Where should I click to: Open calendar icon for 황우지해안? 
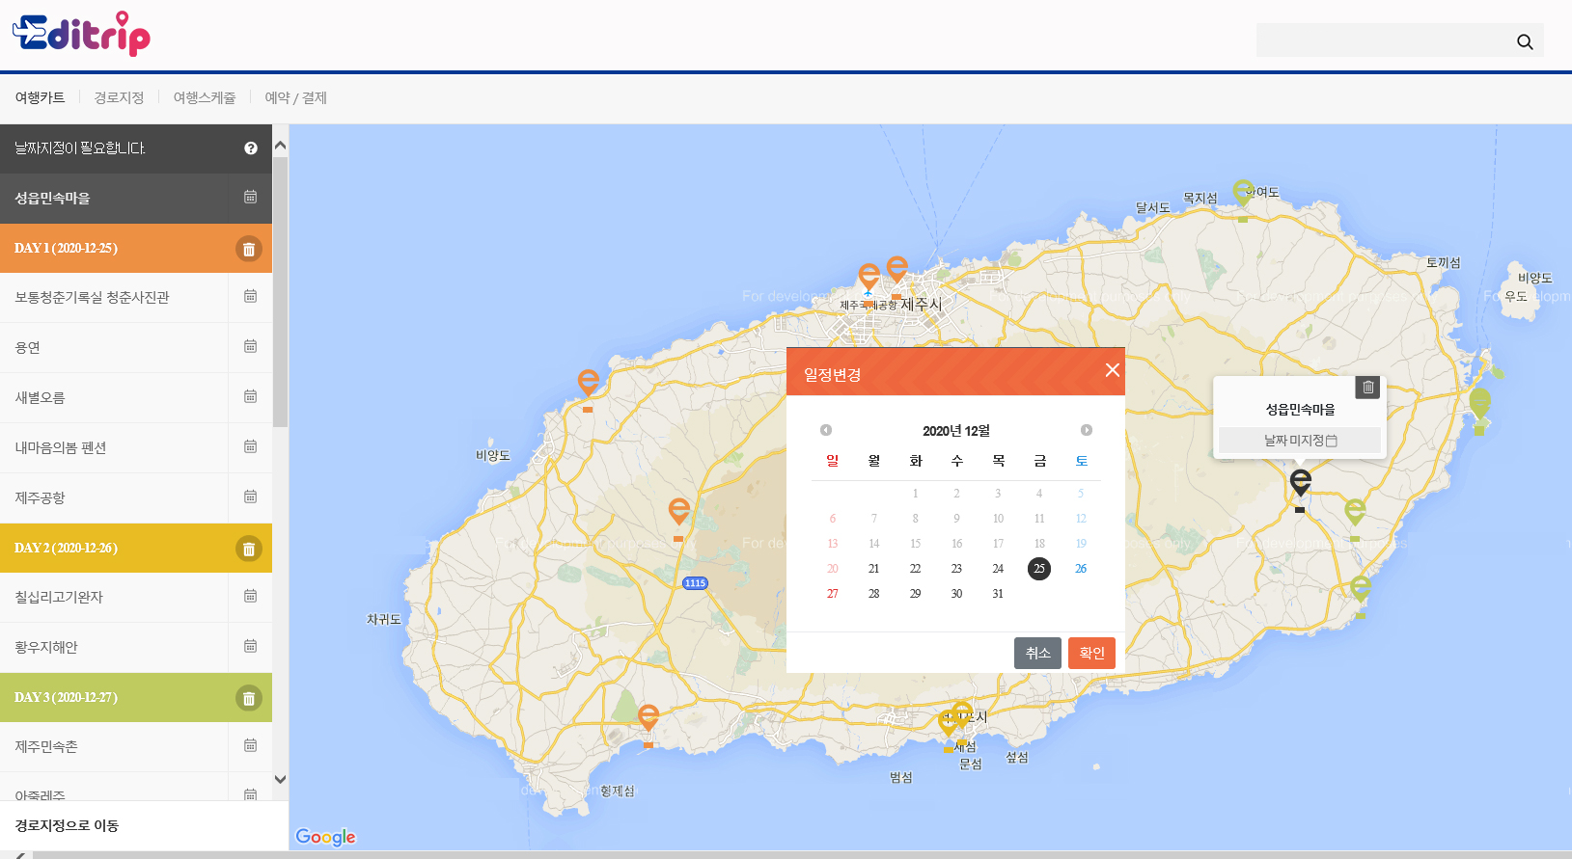[250, 647]
